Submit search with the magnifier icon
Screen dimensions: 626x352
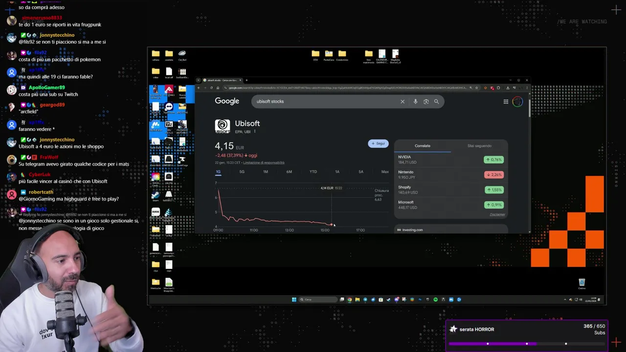pos(436,102)
